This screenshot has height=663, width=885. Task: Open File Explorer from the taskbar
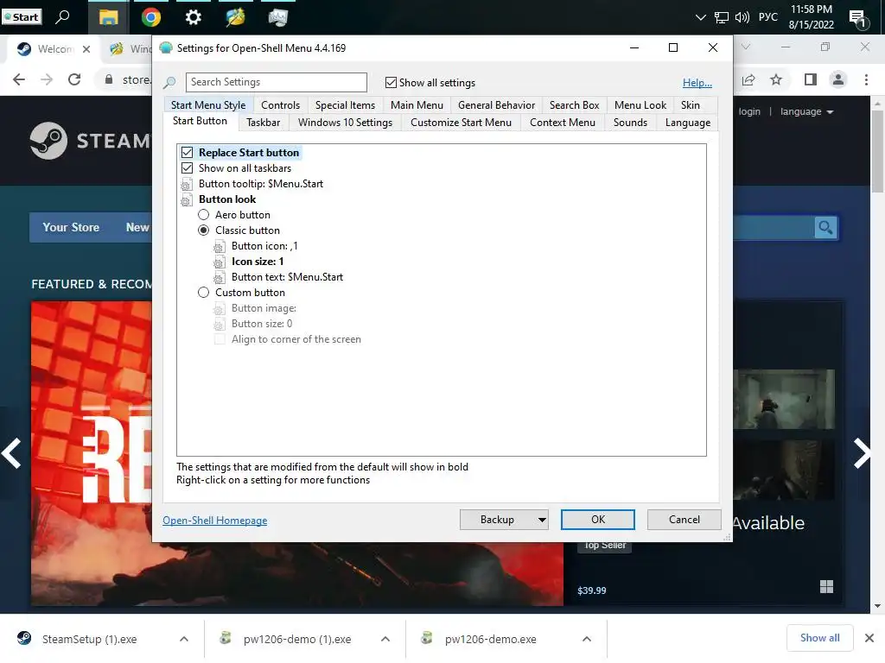(108, 17)
